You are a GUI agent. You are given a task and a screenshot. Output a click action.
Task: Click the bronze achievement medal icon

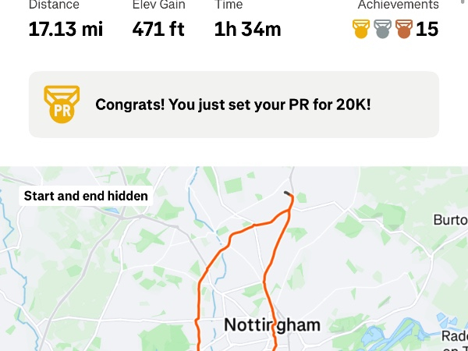tap(404, 29)
